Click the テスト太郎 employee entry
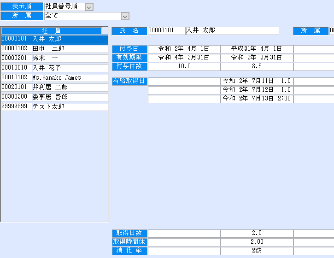The width and height of the screenshot is (334, 258). [x=54, y=107]
